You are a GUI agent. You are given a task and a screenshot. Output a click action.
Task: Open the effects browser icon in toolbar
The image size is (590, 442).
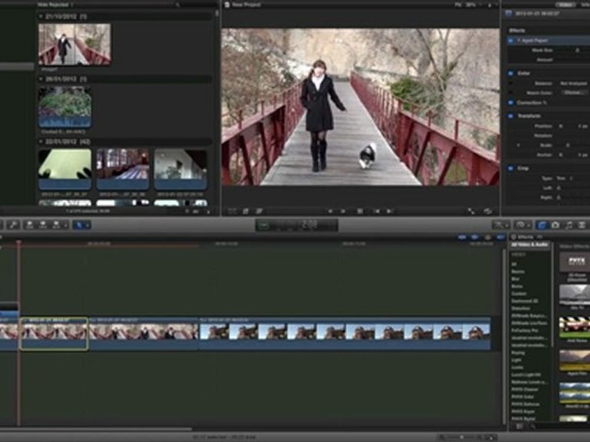pos(542,225)
